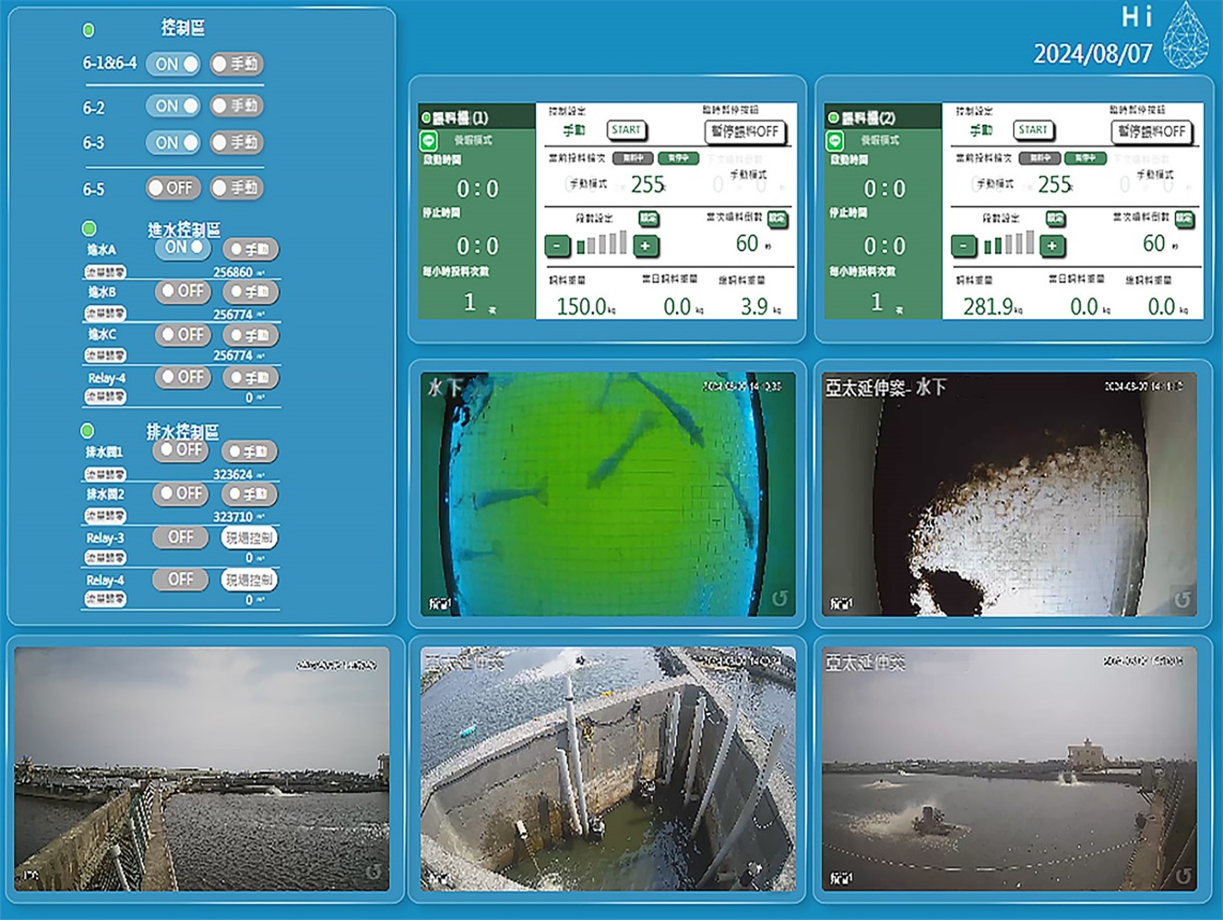Click the LINE icon in feeder (1) panel

[x=429, y=141]
